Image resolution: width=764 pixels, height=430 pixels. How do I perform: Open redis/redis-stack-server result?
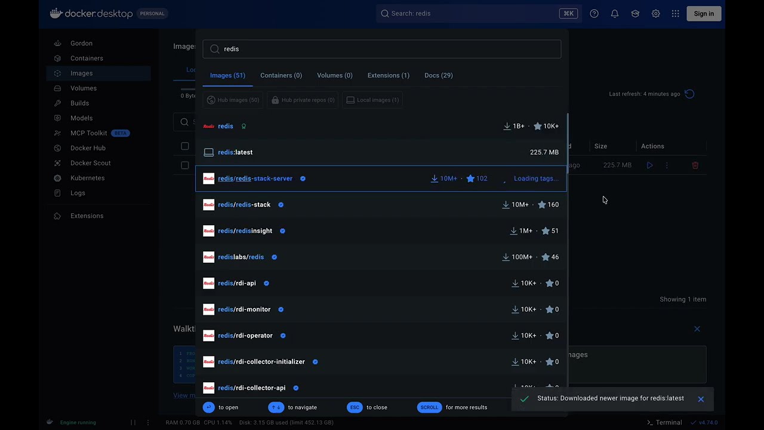pos(381,179)
